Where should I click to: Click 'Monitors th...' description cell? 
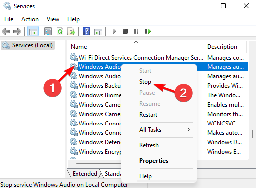point(225,114)
